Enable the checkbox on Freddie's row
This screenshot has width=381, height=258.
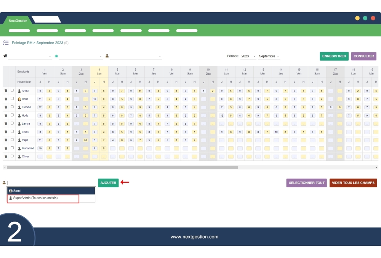tap(12, 107)
